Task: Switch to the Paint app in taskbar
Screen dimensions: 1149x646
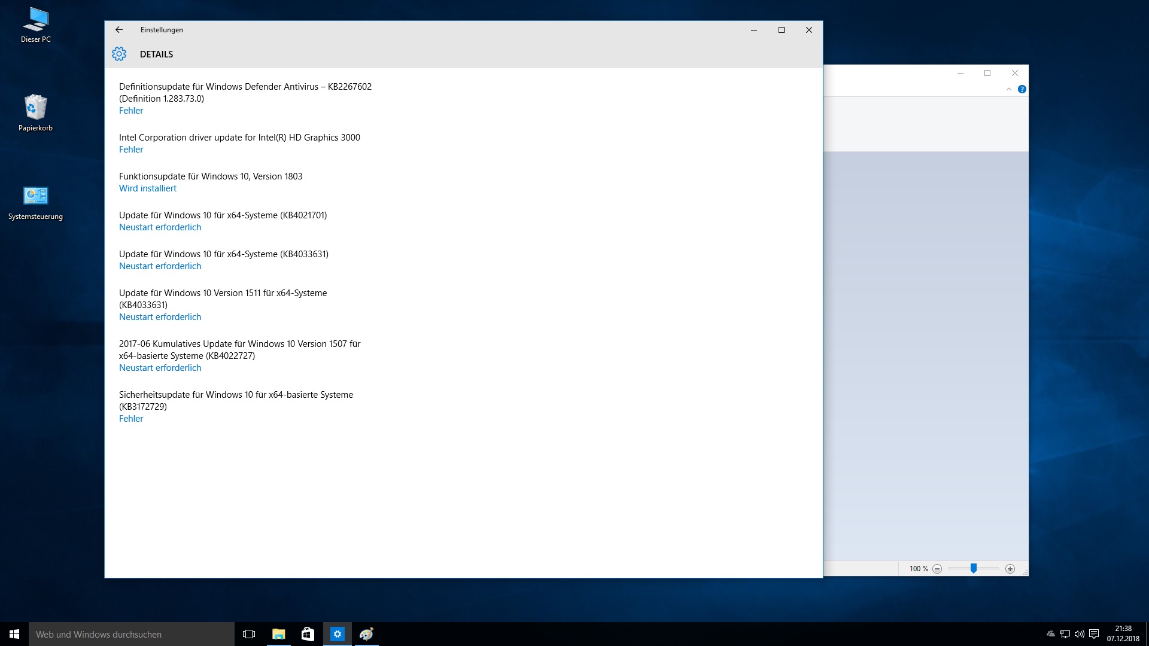Action: [366, 634]
